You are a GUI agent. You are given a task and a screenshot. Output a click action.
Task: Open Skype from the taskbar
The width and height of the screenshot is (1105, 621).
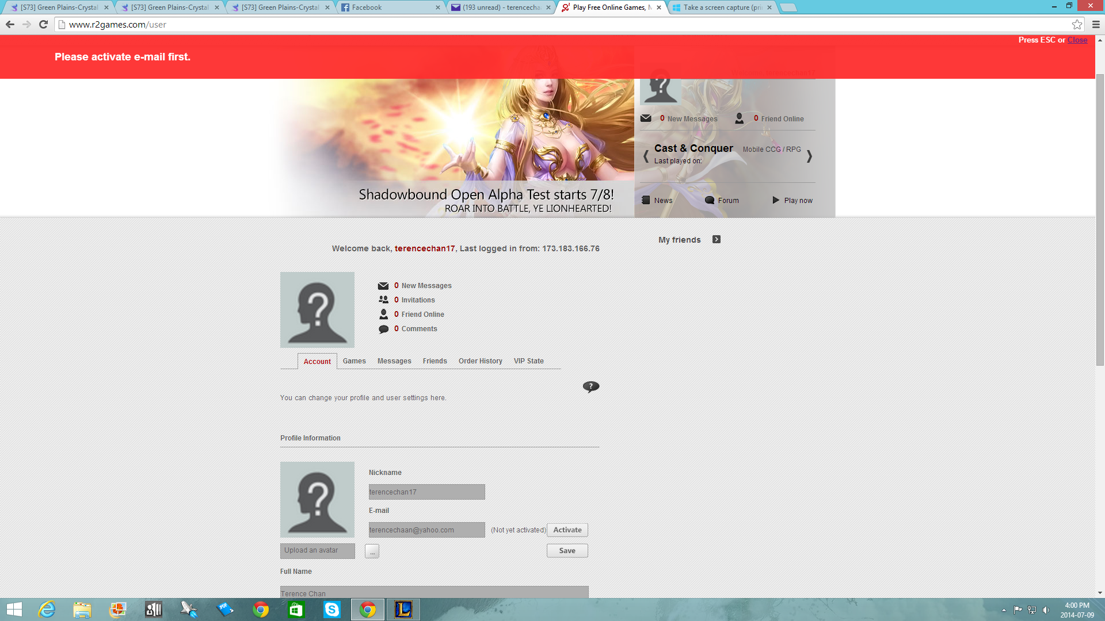(331, 609)
